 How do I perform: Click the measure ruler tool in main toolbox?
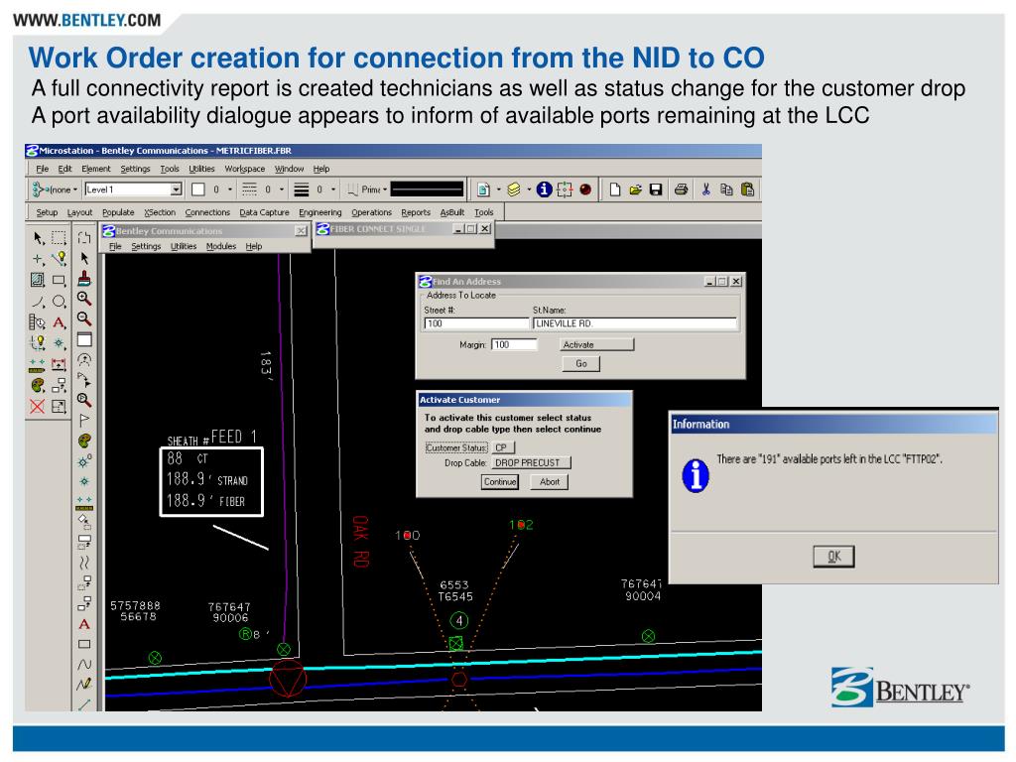click(38, 364)
